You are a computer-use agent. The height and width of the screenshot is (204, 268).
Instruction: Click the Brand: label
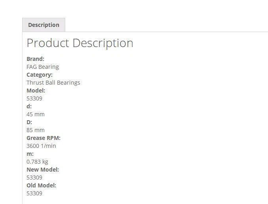(x=35, y=59)
